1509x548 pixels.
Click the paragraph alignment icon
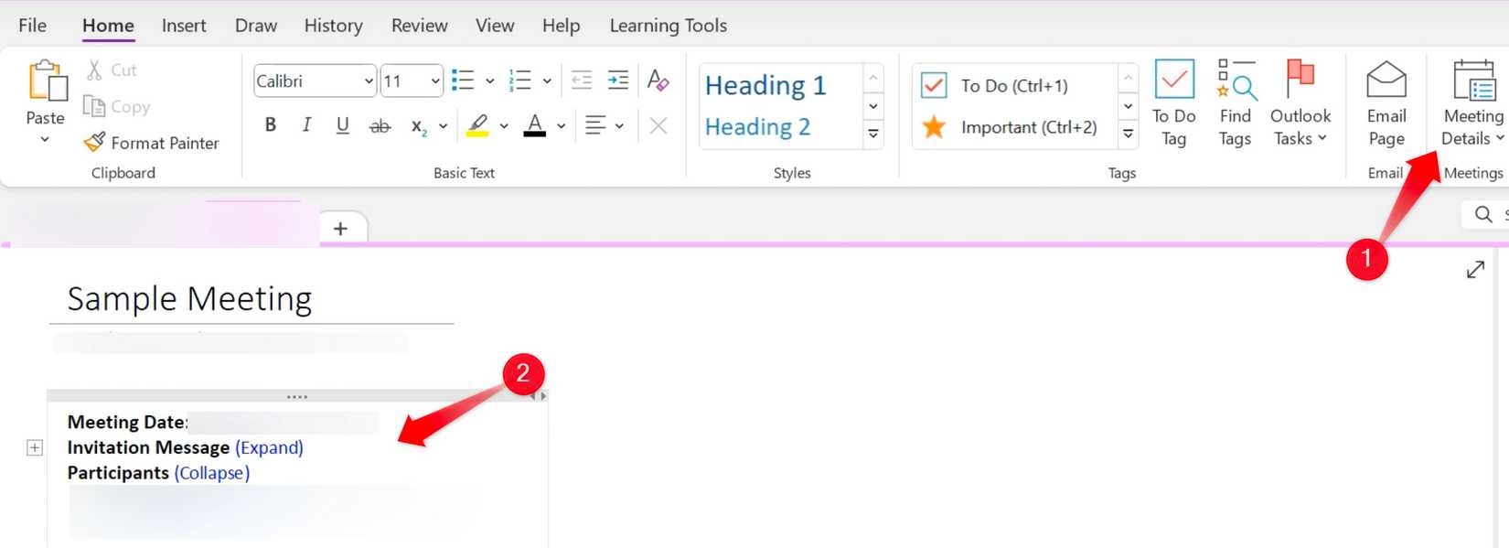(x=595, y=125)
